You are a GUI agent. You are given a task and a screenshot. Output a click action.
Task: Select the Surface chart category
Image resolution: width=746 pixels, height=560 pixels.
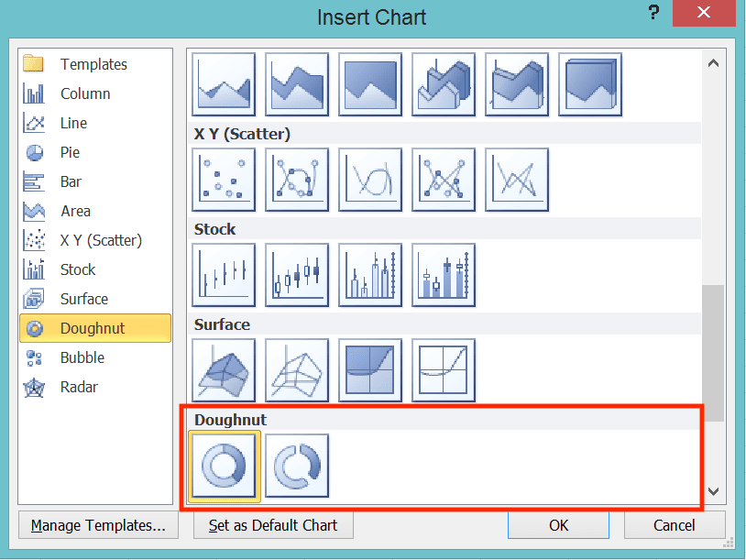tap(95, 300)
